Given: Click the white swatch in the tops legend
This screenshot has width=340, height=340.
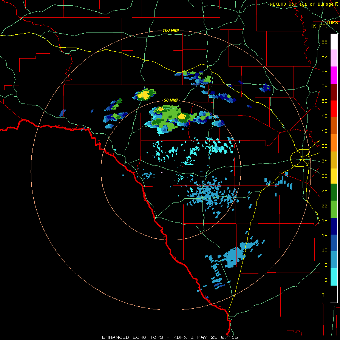Looking at the screenshot, I should (x=334, y=42).
